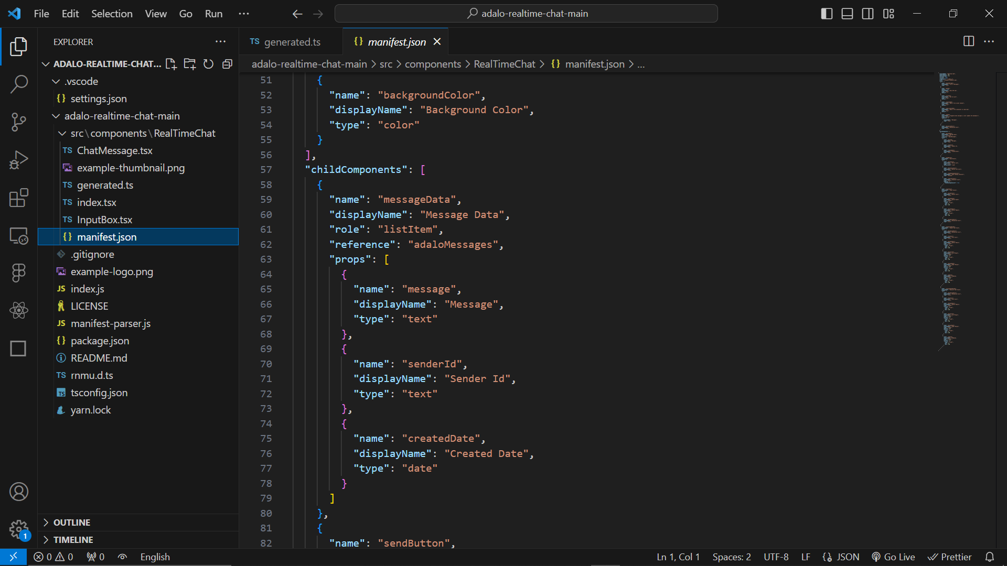Click Go Live in status bar
Viewport: 1007px width, 566px height.
893,557
